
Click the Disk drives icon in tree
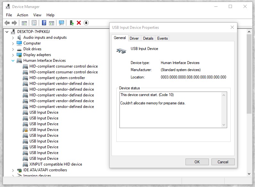click(19, 49)
